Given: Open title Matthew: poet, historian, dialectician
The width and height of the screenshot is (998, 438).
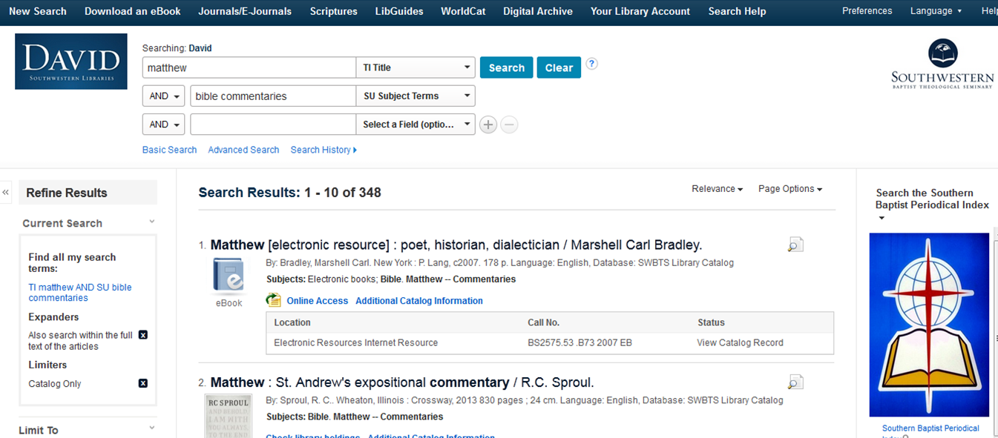Looking at the screenshot, I should (456, 245).
